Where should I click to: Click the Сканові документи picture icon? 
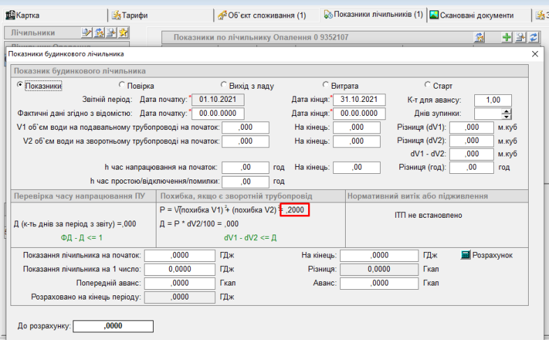(x=434, y=15)
